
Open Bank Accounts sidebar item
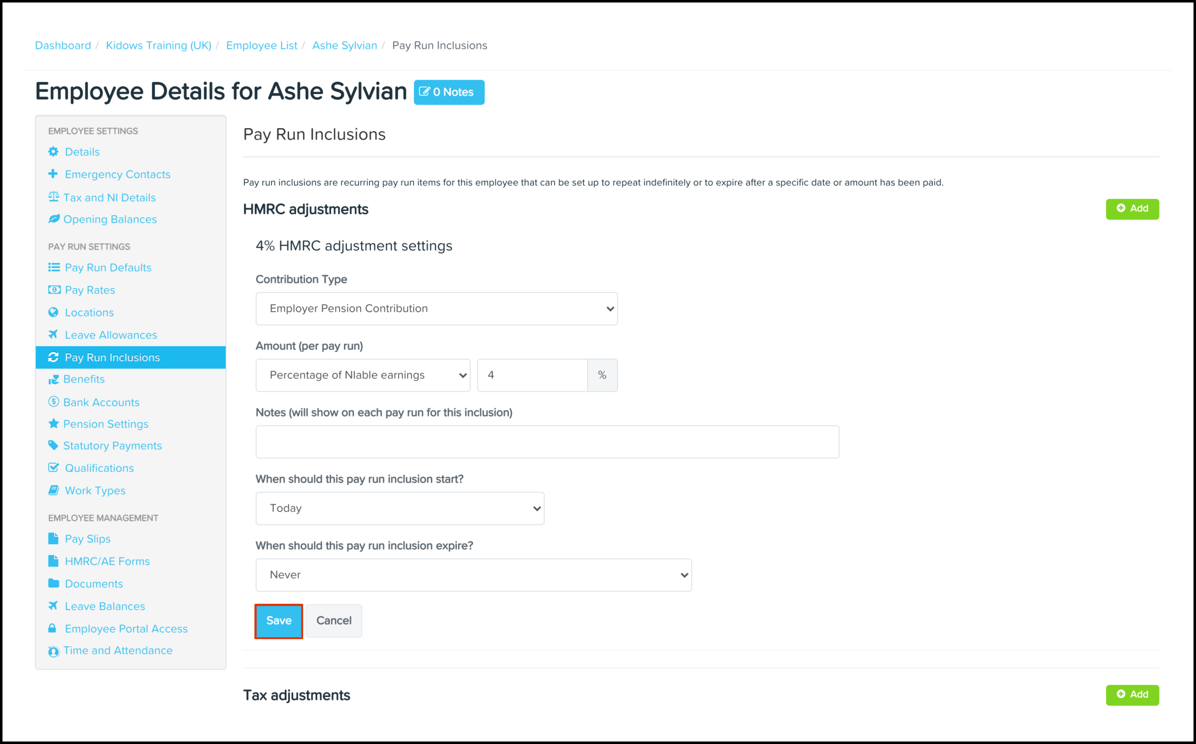[x=101, y=402]
